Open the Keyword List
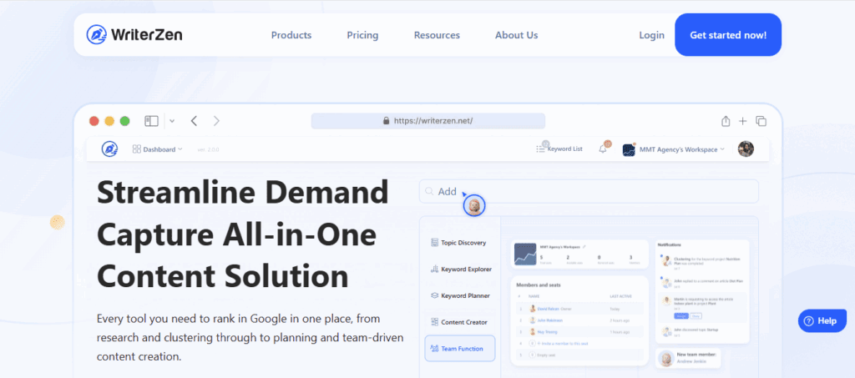Screen dimensions: 855x378 (559, 149)
